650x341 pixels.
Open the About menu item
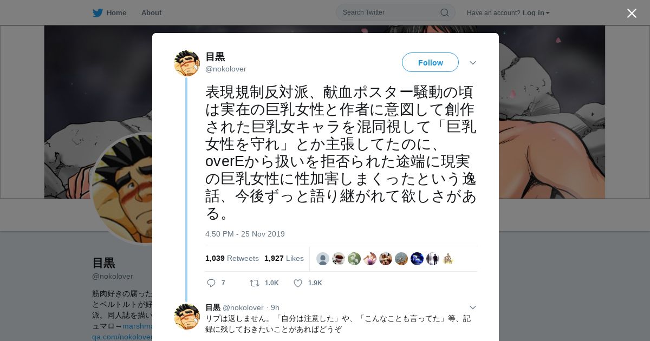click(x=151, y=12)
